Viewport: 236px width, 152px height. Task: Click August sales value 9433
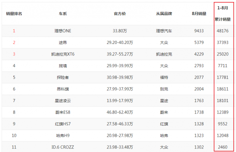point(199,31)
